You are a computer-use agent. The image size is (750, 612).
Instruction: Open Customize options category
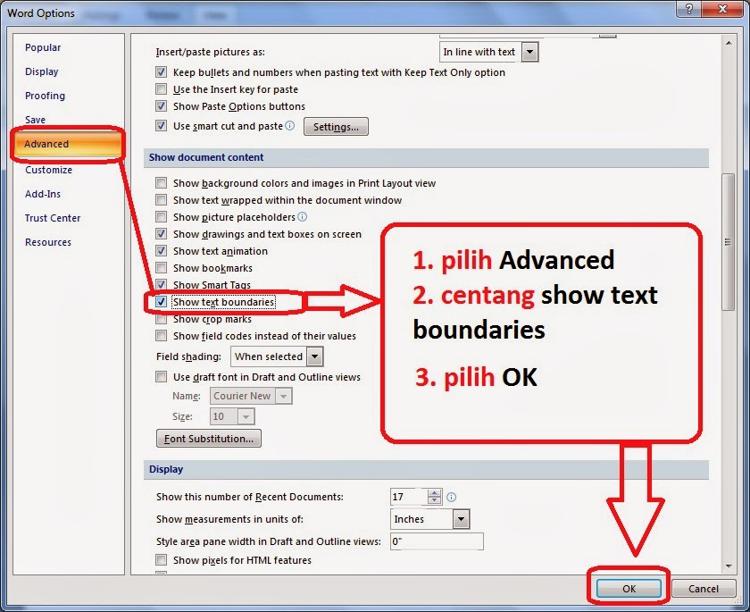(49, 170)
